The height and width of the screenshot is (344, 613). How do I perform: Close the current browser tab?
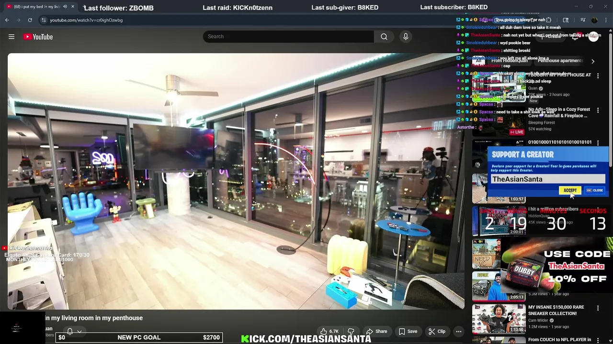click(73, 7)
